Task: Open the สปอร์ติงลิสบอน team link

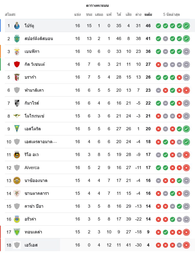Action: pos(39,39)
